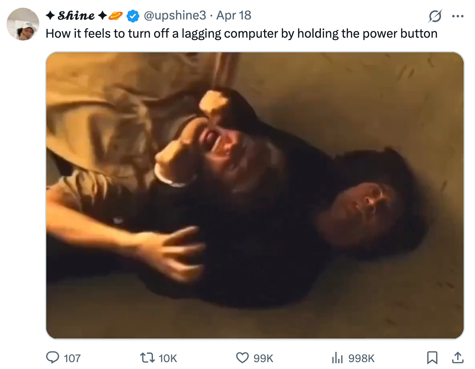Click the reply speech bubble icon
475x369 pixels.
click(53, 358)
